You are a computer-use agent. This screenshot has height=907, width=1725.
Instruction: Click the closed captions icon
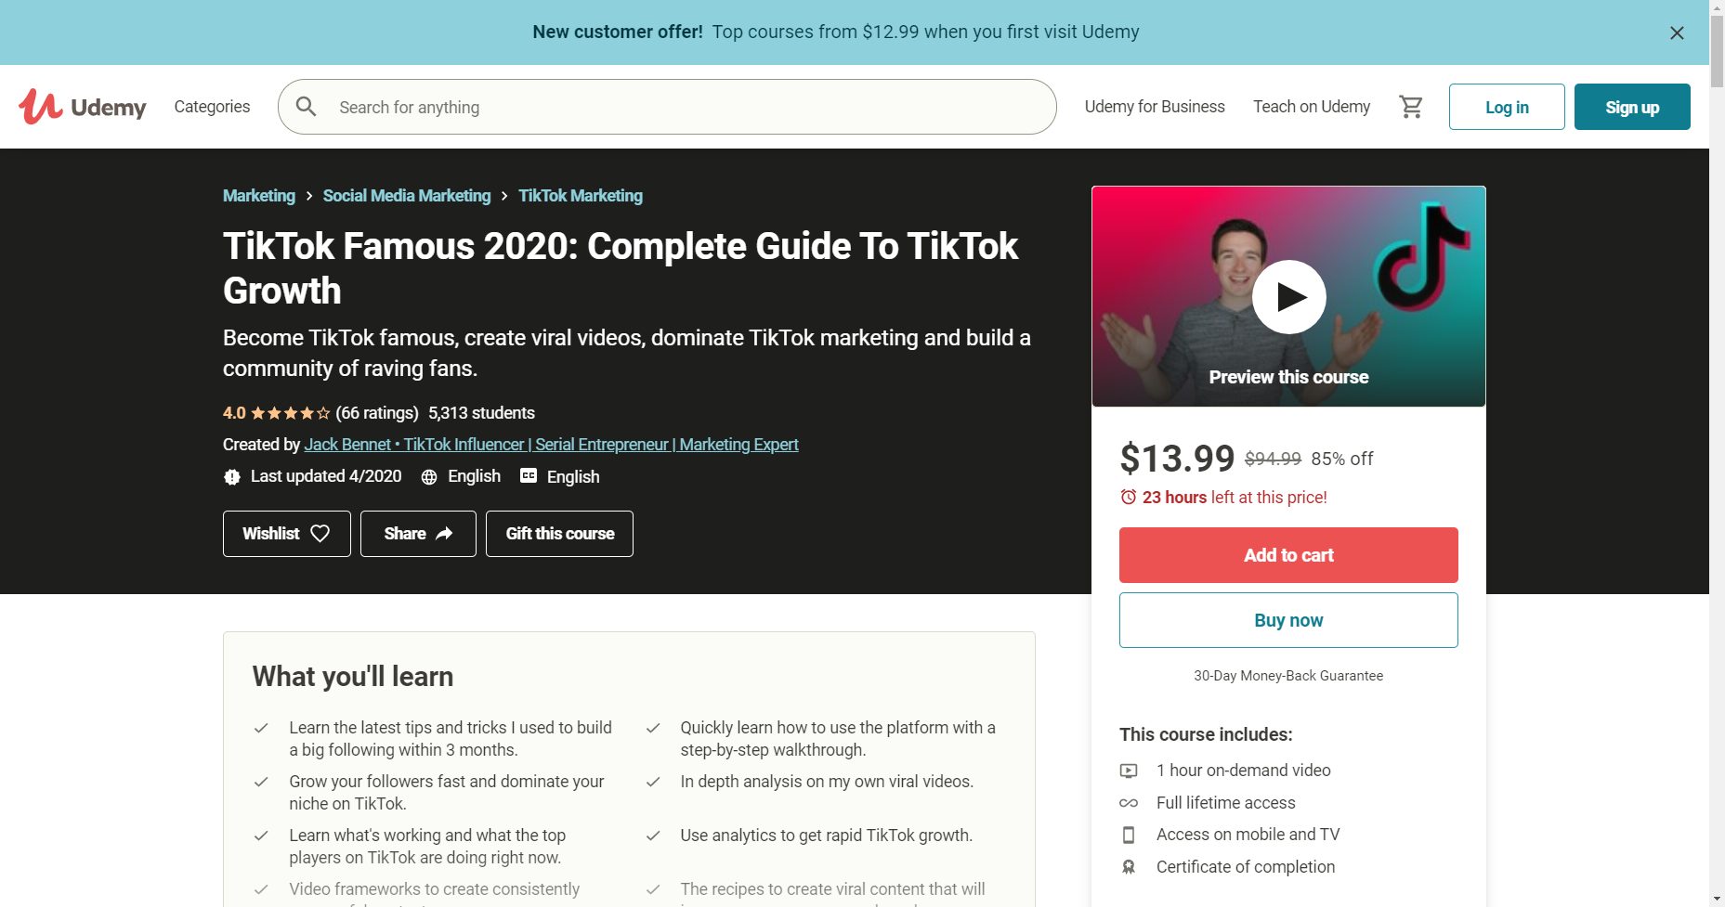coord(529,476)
